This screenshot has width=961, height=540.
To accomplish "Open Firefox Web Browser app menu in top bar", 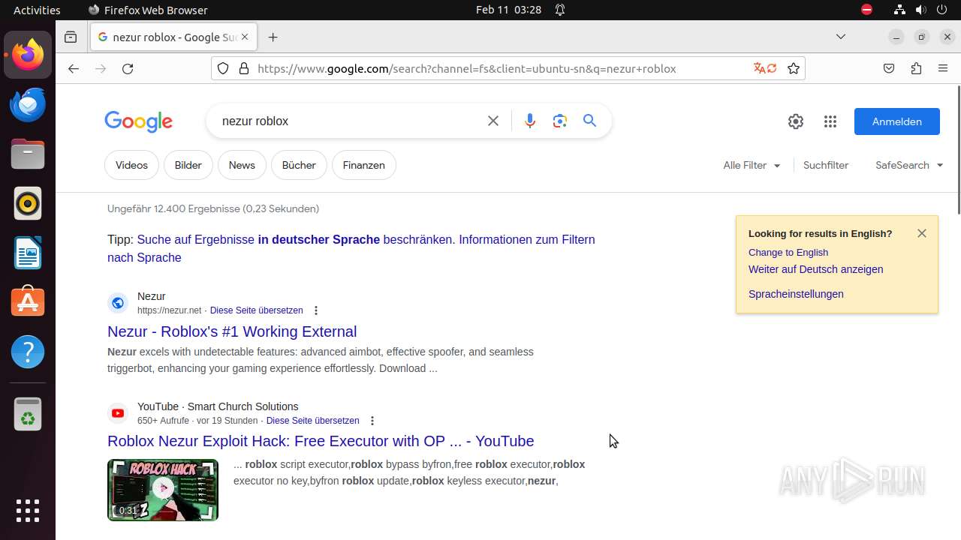I will tap(148, 10).
